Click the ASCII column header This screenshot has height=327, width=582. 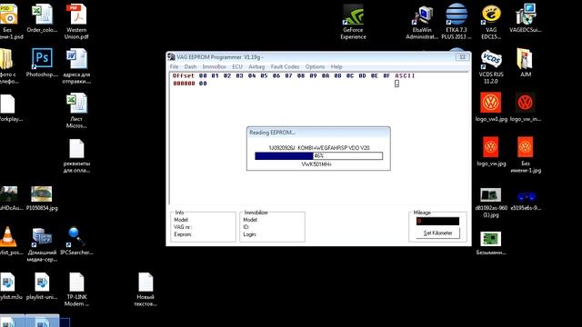point(405,75)
